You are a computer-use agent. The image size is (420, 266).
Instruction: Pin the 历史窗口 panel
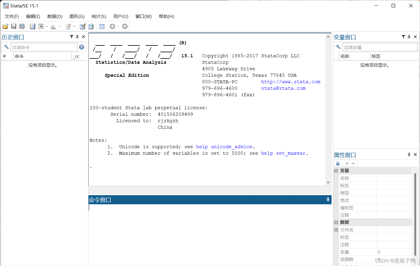coord(77,37)
